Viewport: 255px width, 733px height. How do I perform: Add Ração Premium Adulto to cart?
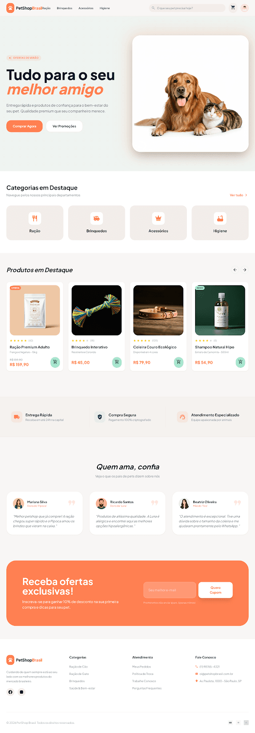coord(55,362)
